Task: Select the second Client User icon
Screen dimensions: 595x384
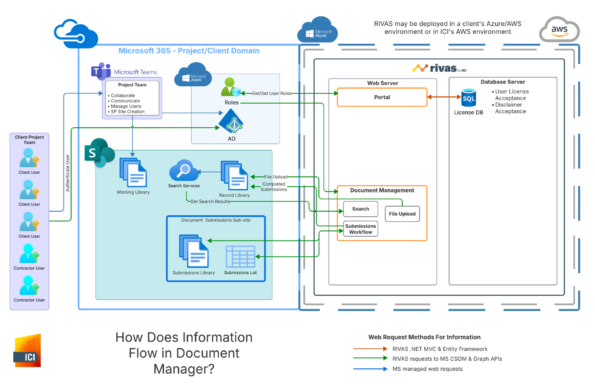Action: coord(29,190)
